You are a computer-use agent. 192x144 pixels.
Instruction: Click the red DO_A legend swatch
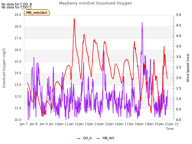tap(79, 138)
